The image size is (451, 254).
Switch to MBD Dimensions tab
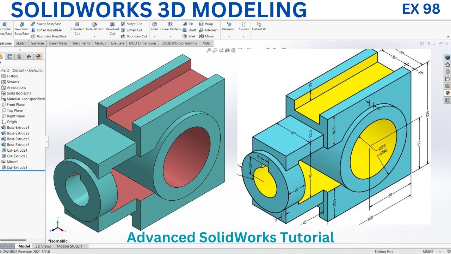pos(143,43)
